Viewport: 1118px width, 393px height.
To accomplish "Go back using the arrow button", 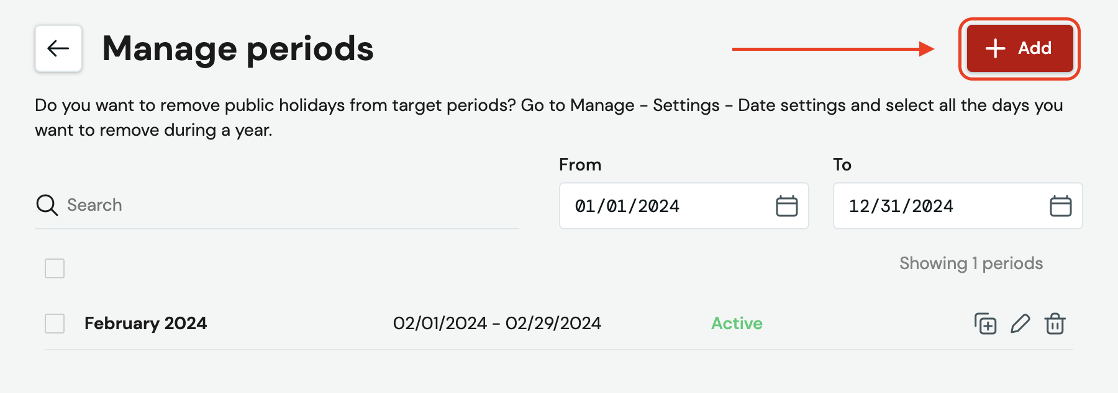I will point(58,48).
